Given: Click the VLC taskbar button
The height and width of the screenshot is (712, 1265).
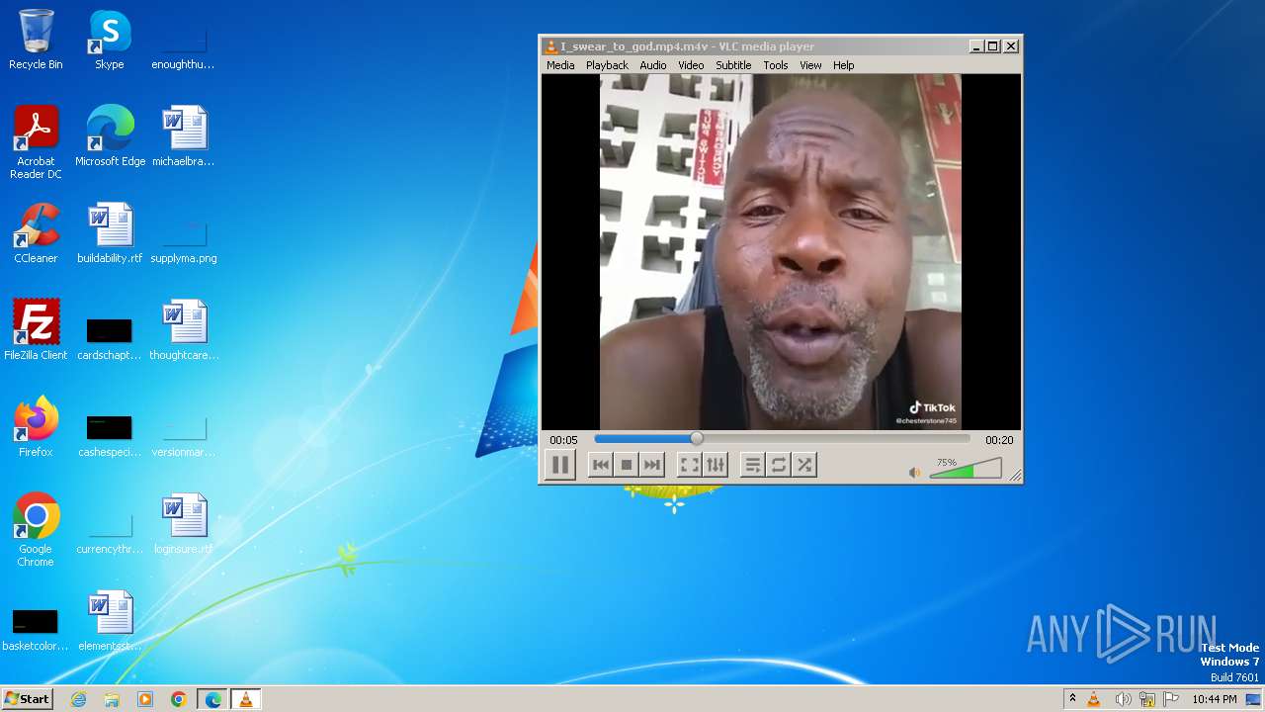Looking at the screenshot, I should pyautogui.click(x=245, y=699).
